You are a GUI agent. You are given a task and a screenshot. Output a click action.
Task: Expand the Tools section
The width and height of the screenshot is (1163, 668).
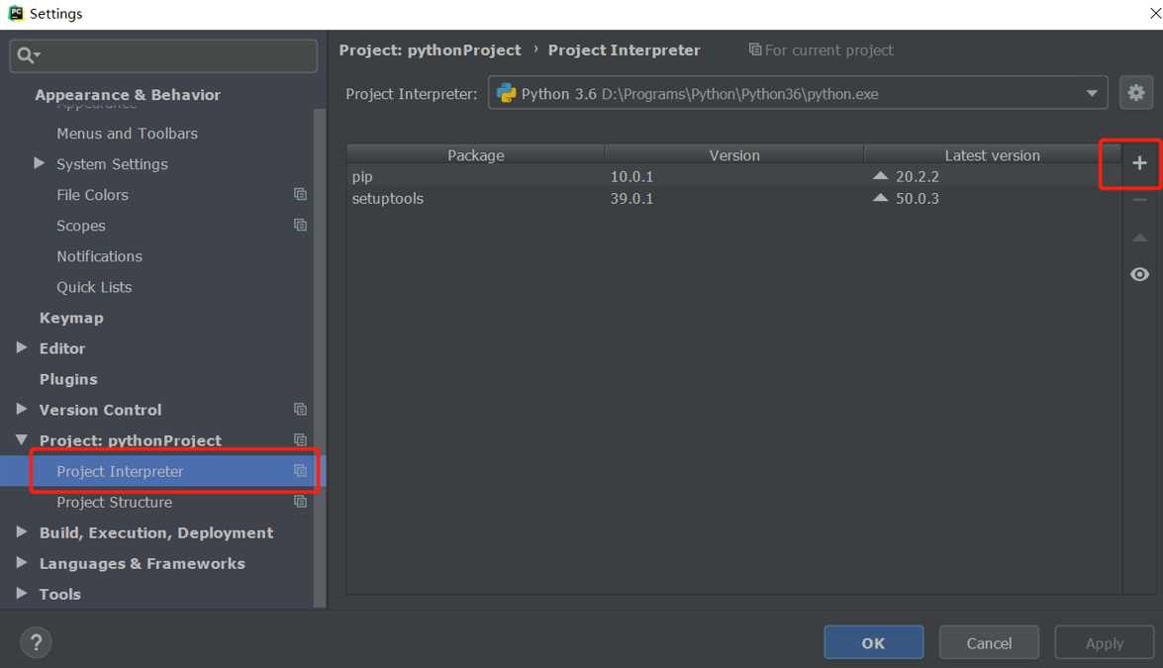tap(22, 593)
